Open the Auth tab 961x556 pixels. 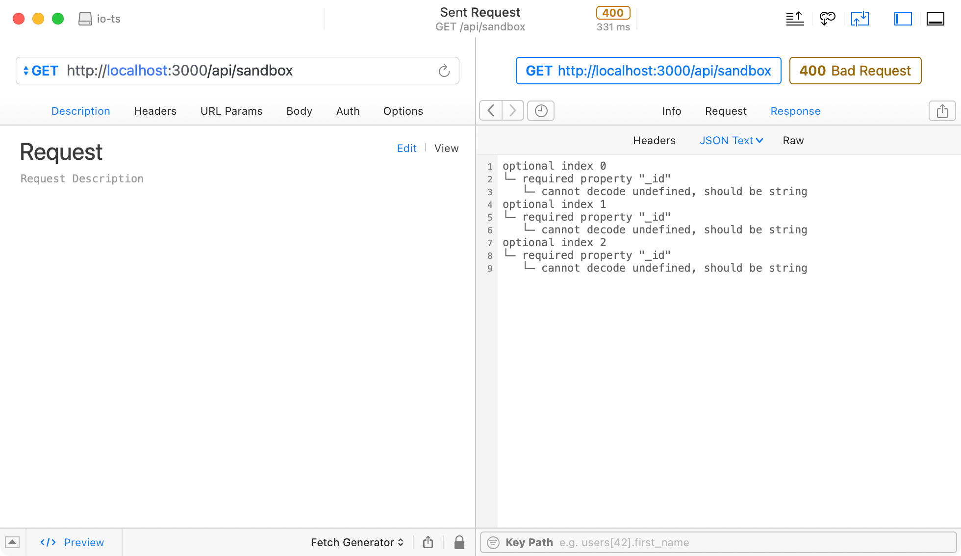[x=348, y=111]
